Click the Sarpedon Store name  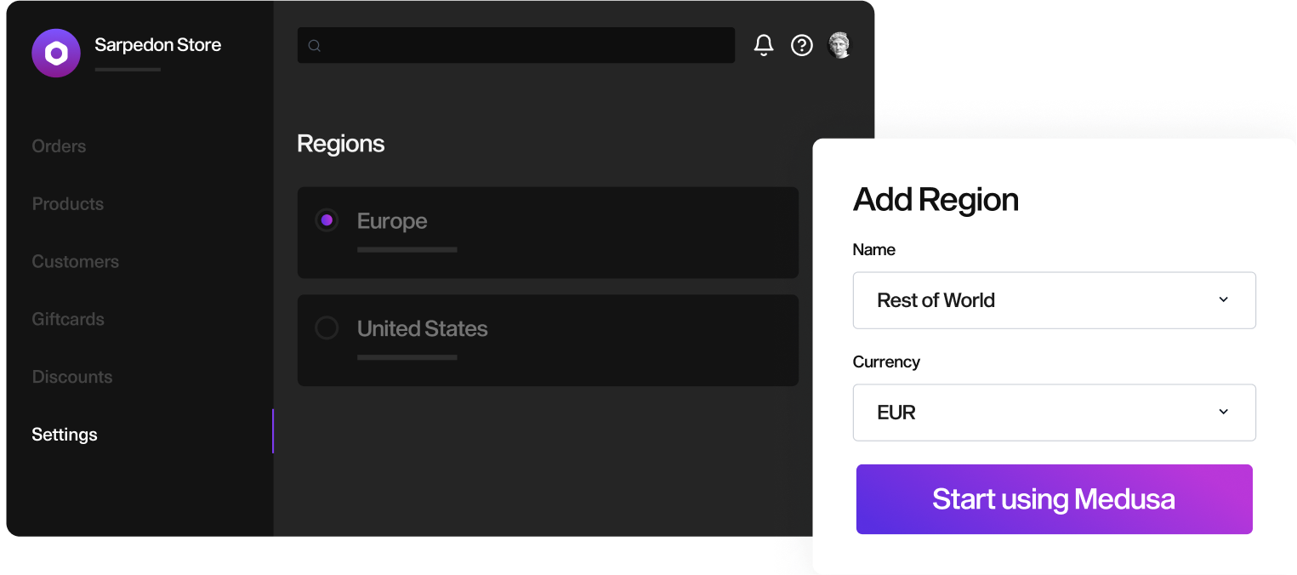(x=158, y=45)
